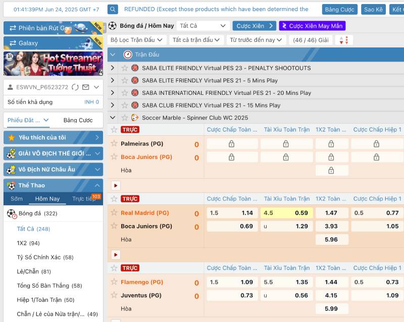The width and height of the screenshot is (404, 322).
Task: Click the search magnifier icon
Action: [113, 10]
